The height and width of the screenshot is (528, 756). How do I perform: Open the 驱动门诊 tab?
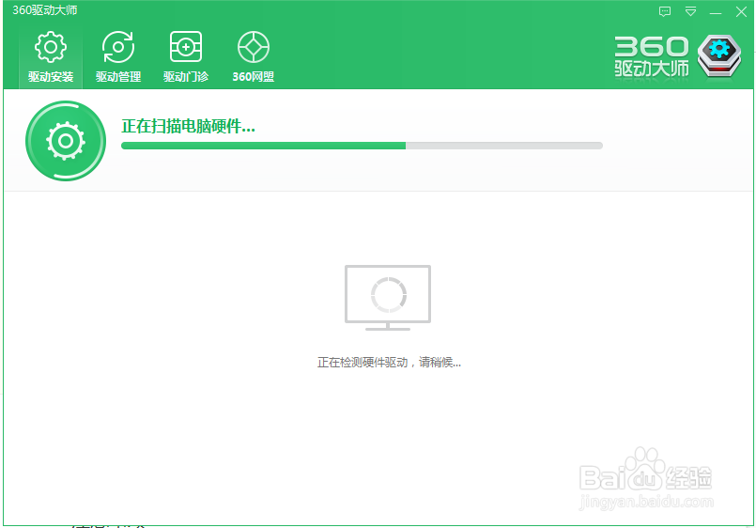pos(186,57)
